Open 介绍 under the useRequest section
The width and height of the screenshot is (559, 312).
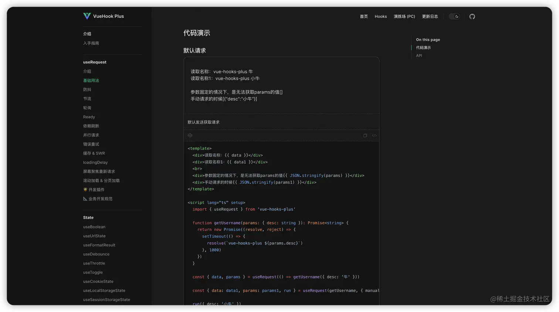click(87, 71)
